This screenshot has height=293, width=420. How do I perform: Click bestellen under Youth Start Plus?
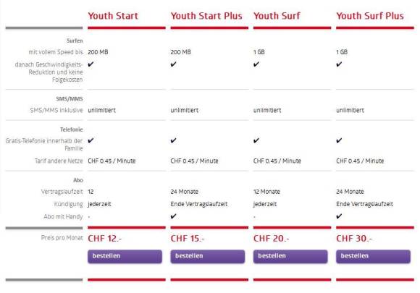click(208, 256)
